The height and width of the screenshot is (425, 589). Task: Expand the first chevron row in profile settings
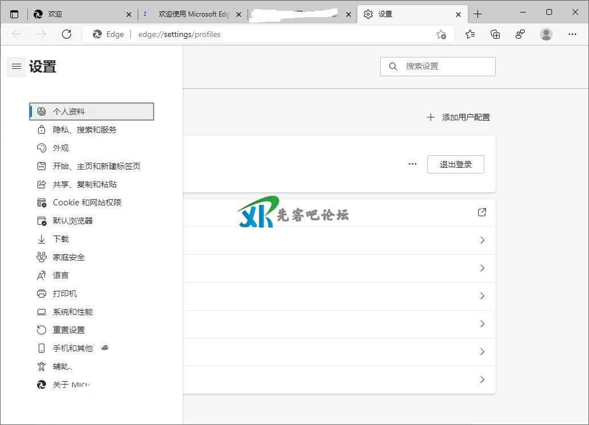pos(482,240)
